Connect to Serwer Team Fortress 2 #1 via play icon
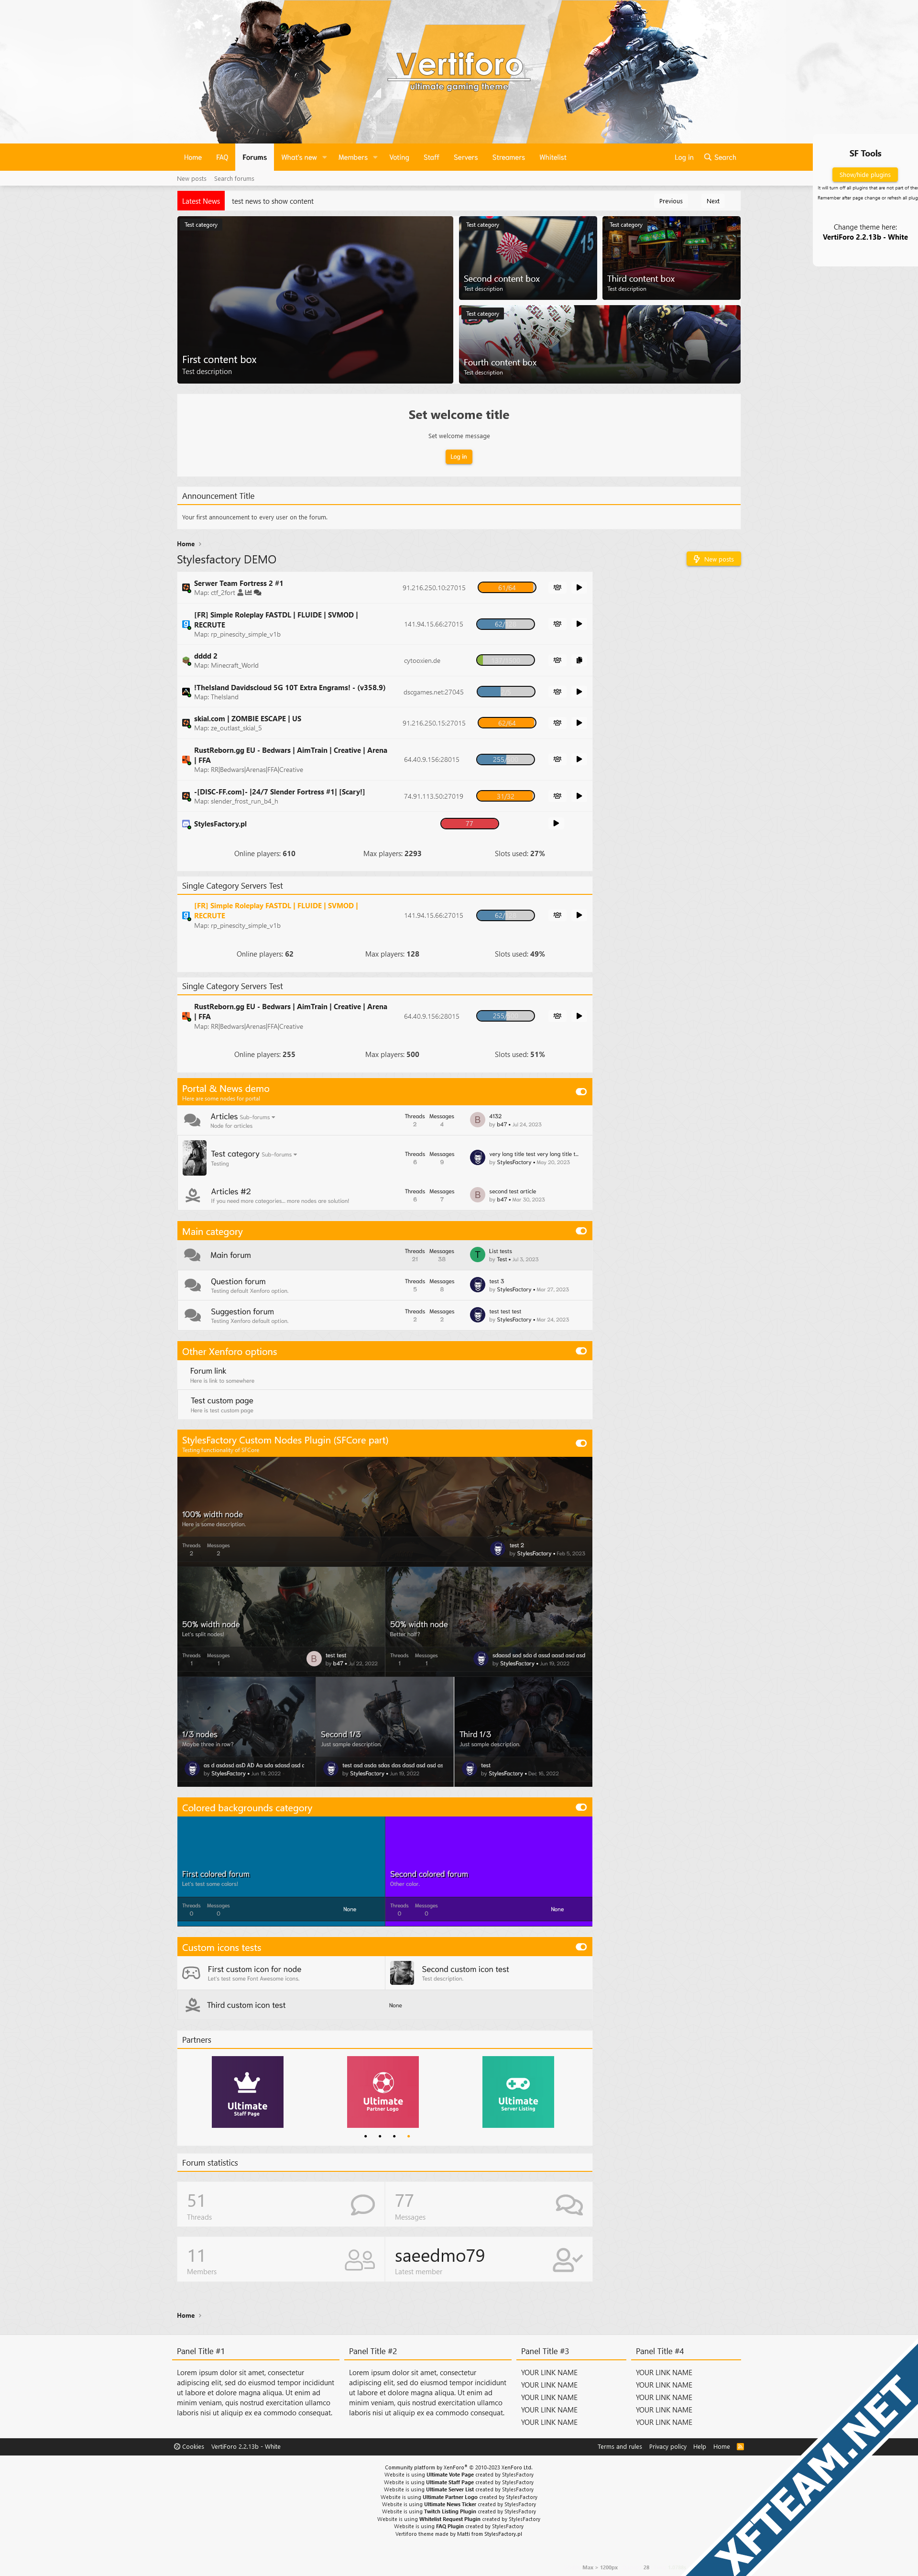 pos(579,588)
